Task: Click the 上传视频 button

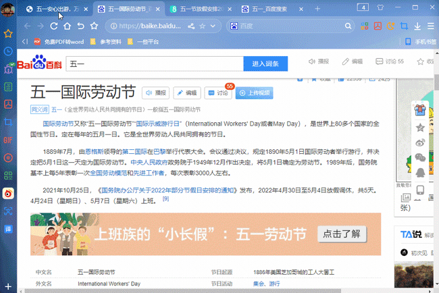Action: [254, 93]
